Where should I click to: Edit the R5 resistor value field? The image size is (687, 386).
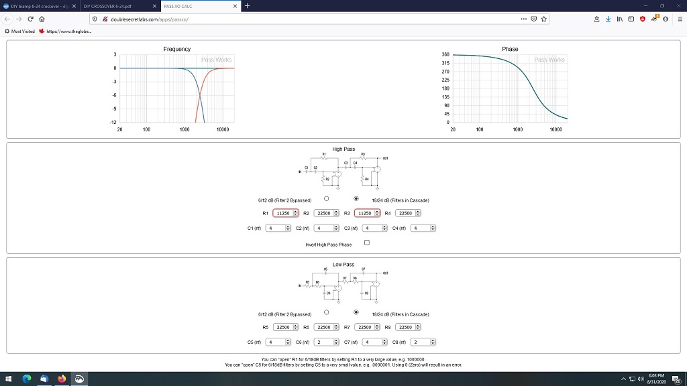[x=286, y=327]
